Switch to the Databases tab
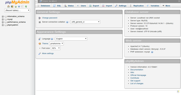Image resolution: width=181 pixels, height=95 pixels. point(44,6)
